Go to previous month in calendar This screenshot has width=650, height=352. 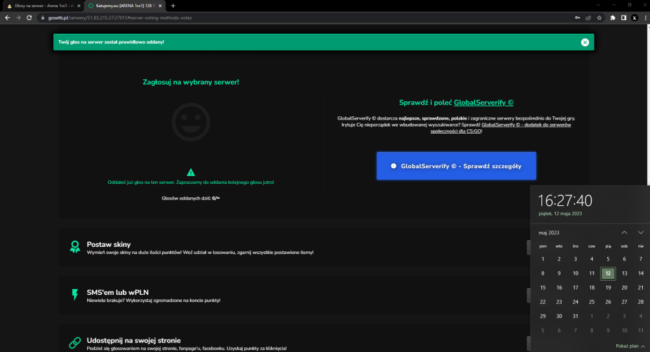tap(624, 233)
